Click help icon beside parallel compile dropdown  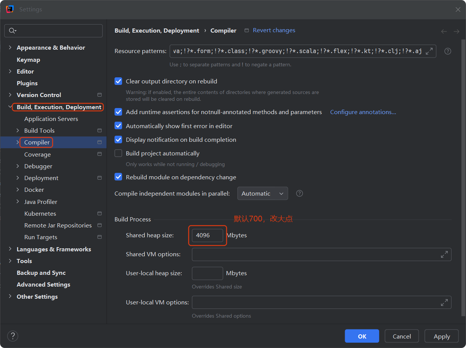tap(300, 193)
